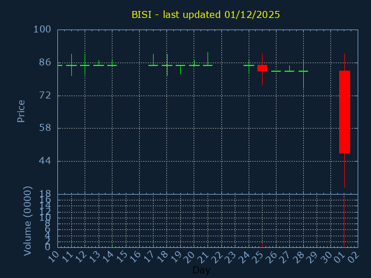
Task: Click the 'Day' x-axis label
Action: 201,270
